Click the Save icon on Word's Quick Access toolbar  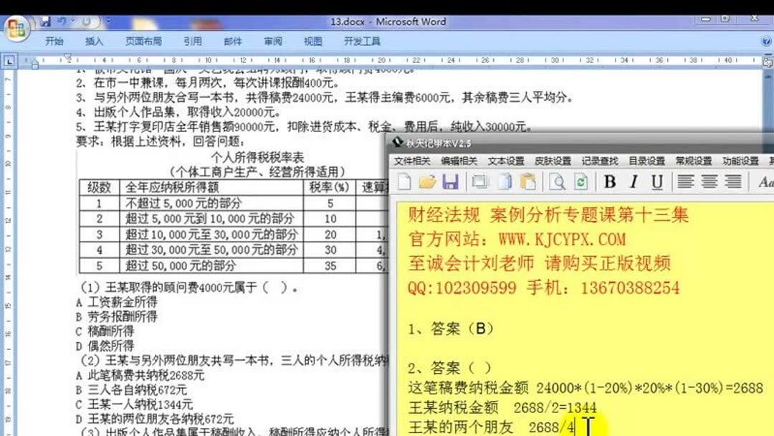(x=44, y=21)
